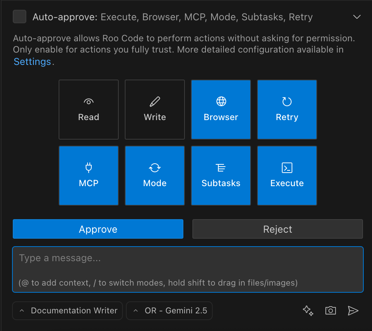
Task: Click the camera icon to attach a screenshot
Action: click(330, 311)
